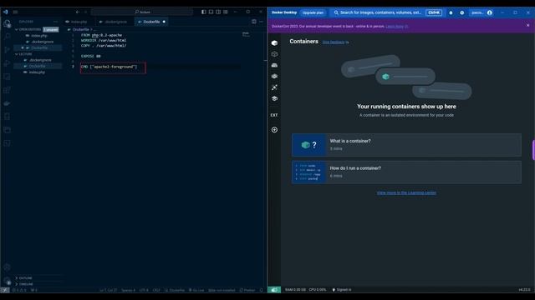Screen dimensions: 535x300
Task: Open editor More Actions ellipsis menu
Action: [261, 22]
